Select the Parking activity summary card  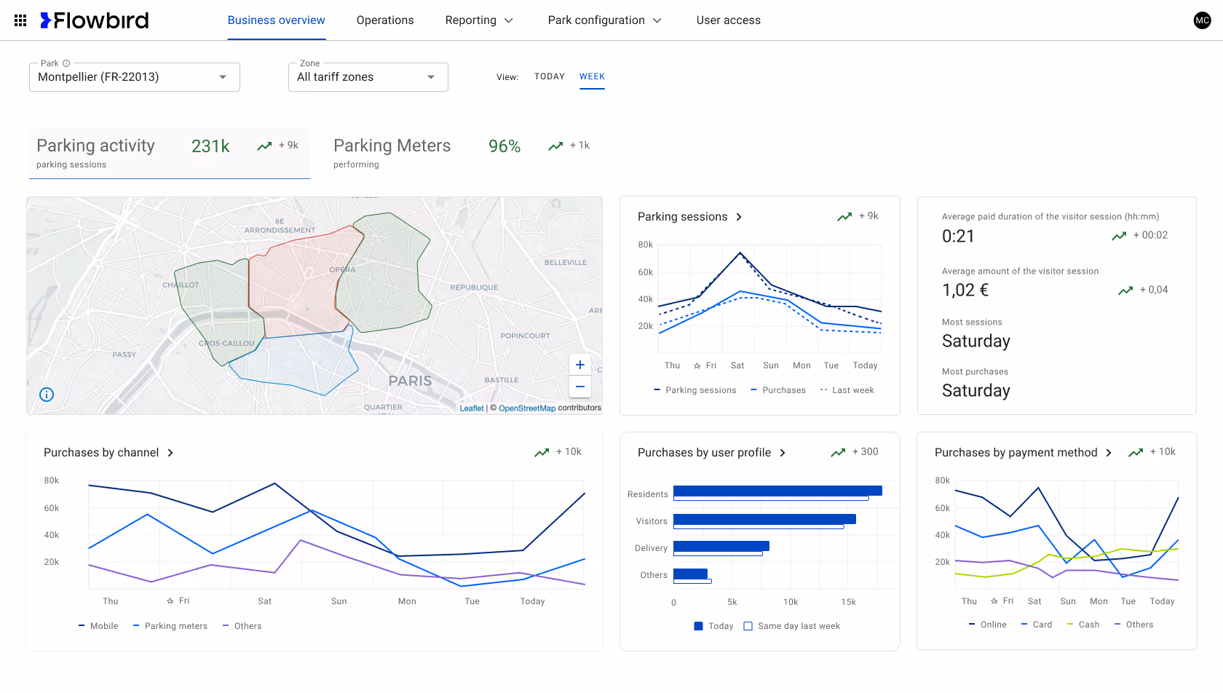coord(169,153)
